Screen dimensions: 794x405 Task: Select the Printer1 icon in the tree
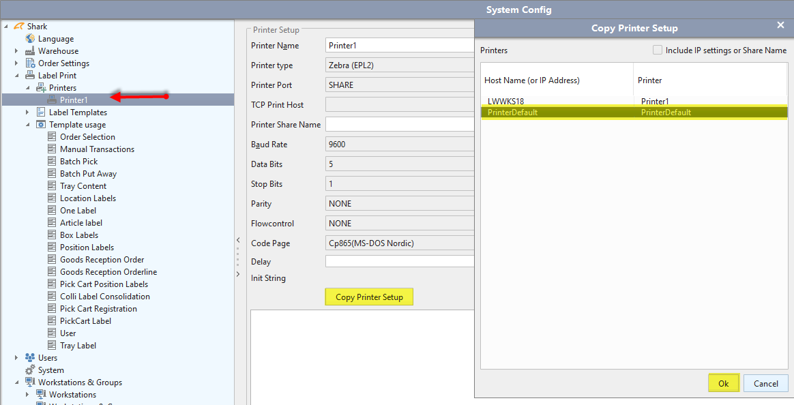[x=52, y=100]
